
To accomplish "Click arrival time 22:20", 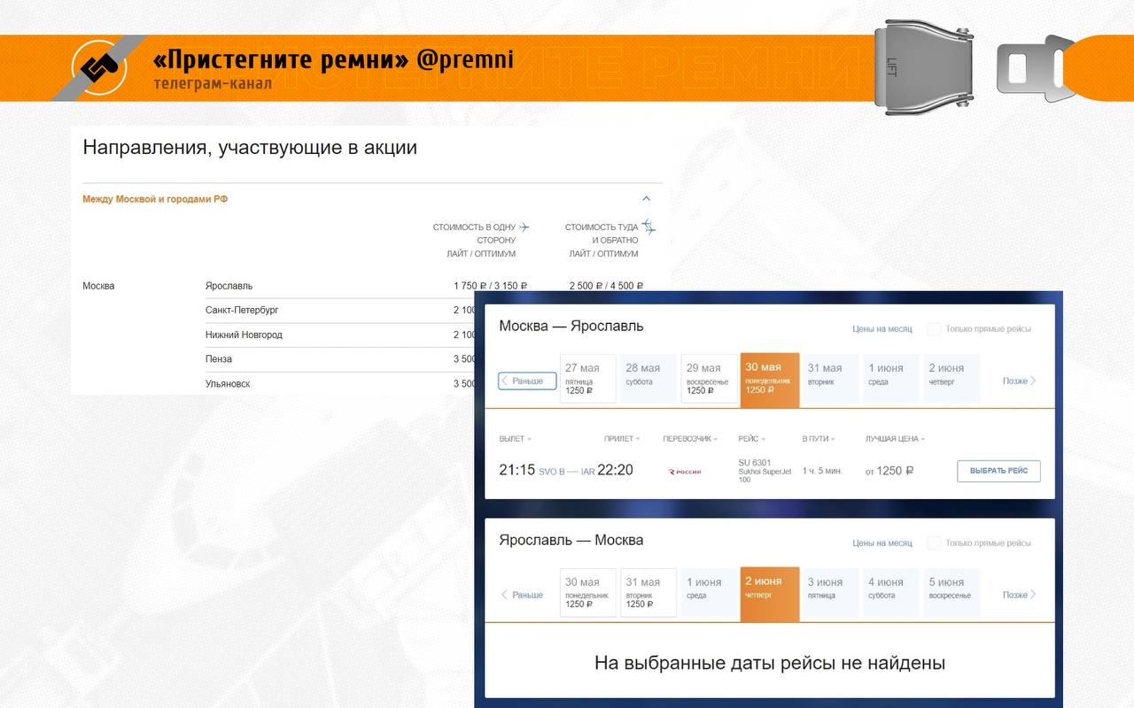I will coord(615,470).
